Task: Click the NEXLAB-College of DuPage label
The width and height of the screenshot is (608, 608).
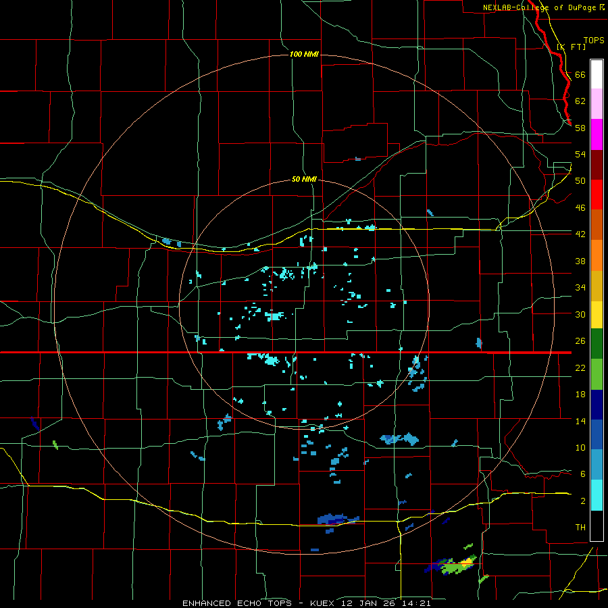Action: (x=540, y=7)
